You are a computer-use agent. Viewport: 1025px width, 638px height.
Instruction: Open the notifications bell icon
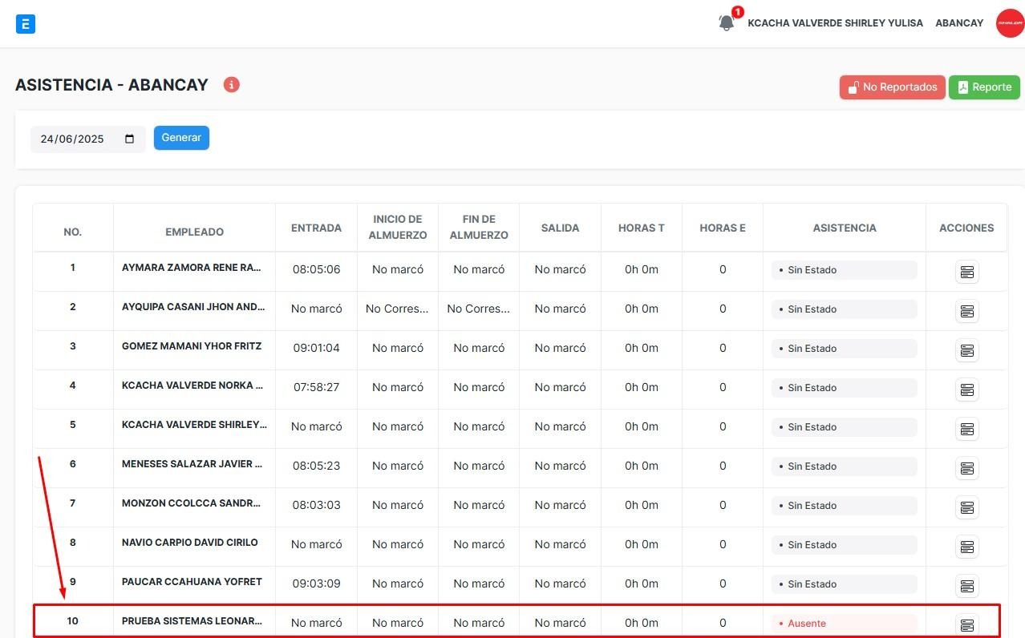coord(727,23)
